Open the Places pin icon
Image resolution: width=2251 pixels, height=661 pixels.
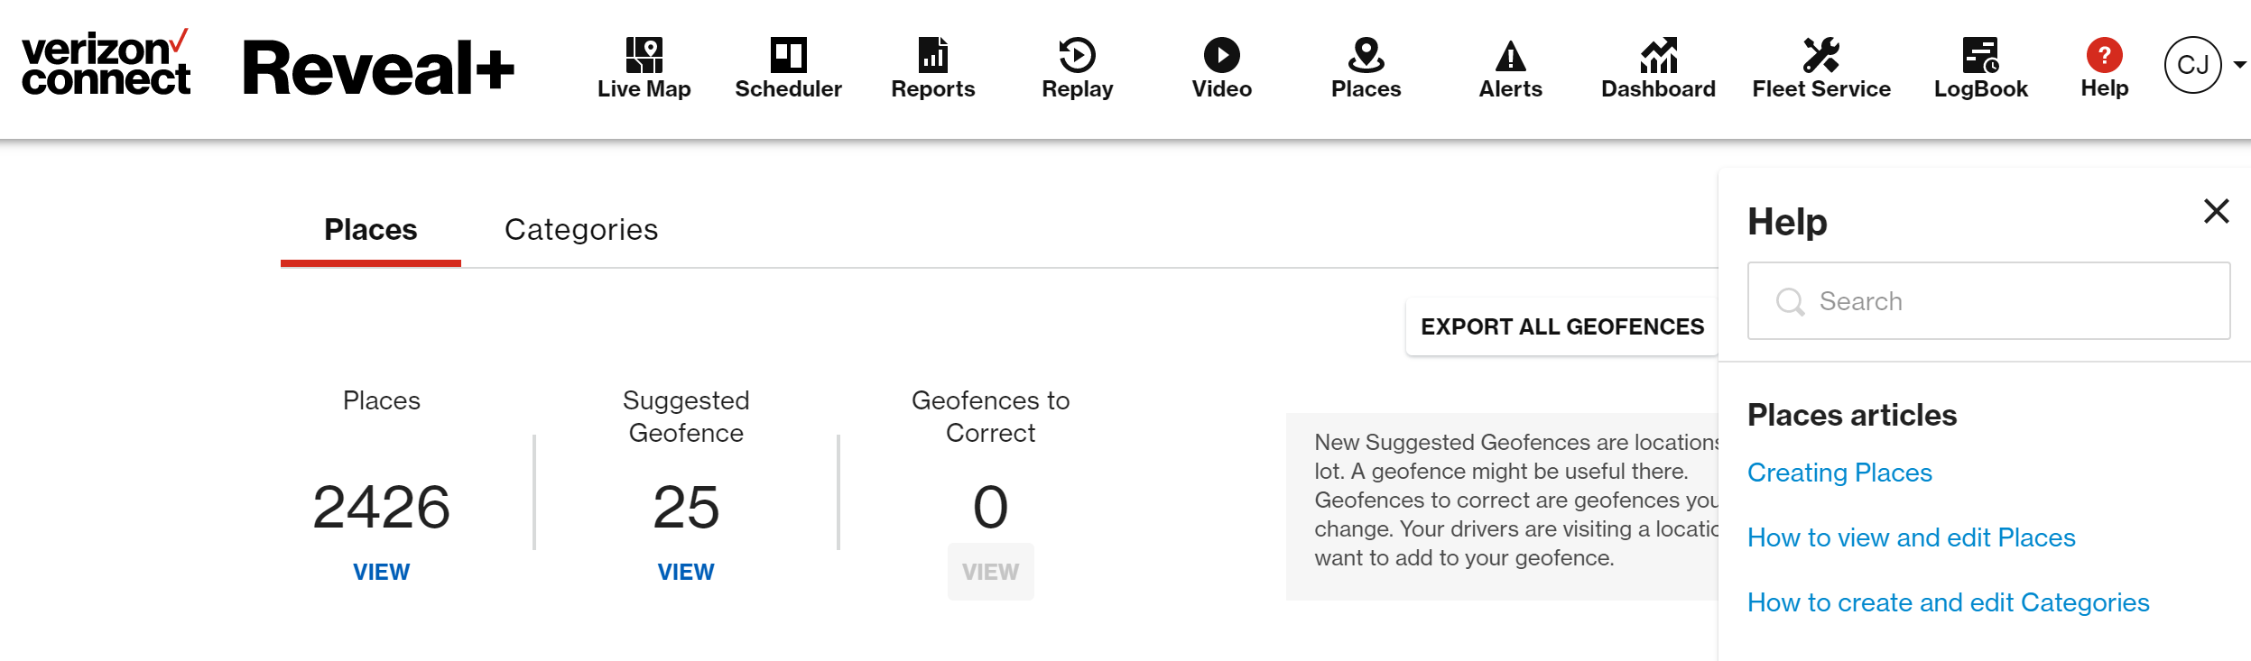[x=1366, y=56]
